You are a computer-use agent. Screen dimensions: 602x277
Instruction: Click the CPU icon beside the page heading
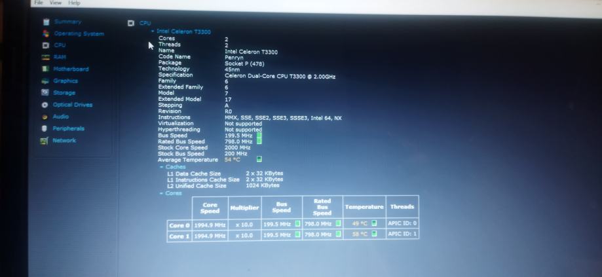(131, 23)
